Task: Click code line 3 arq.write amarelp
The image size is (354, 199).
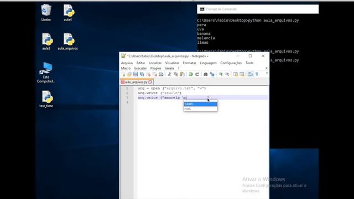Action: coord(162,98)
